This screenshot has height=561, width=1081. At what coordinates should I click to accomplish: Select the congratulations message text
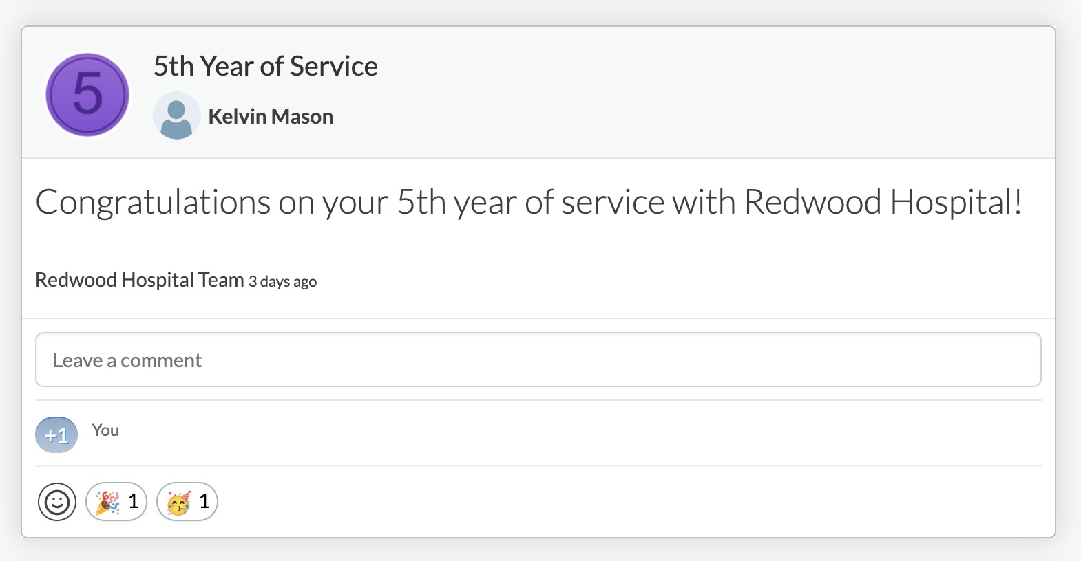(x=529, y=202)
